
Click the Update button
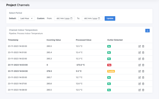click(110, 18)
